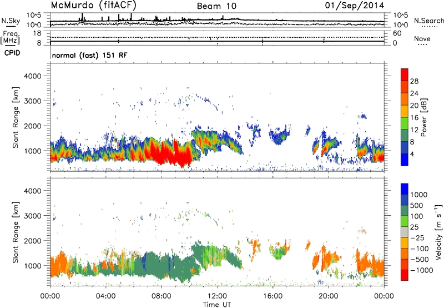Click the '-1000' Velocity colorbar tick

coord(421,270)
